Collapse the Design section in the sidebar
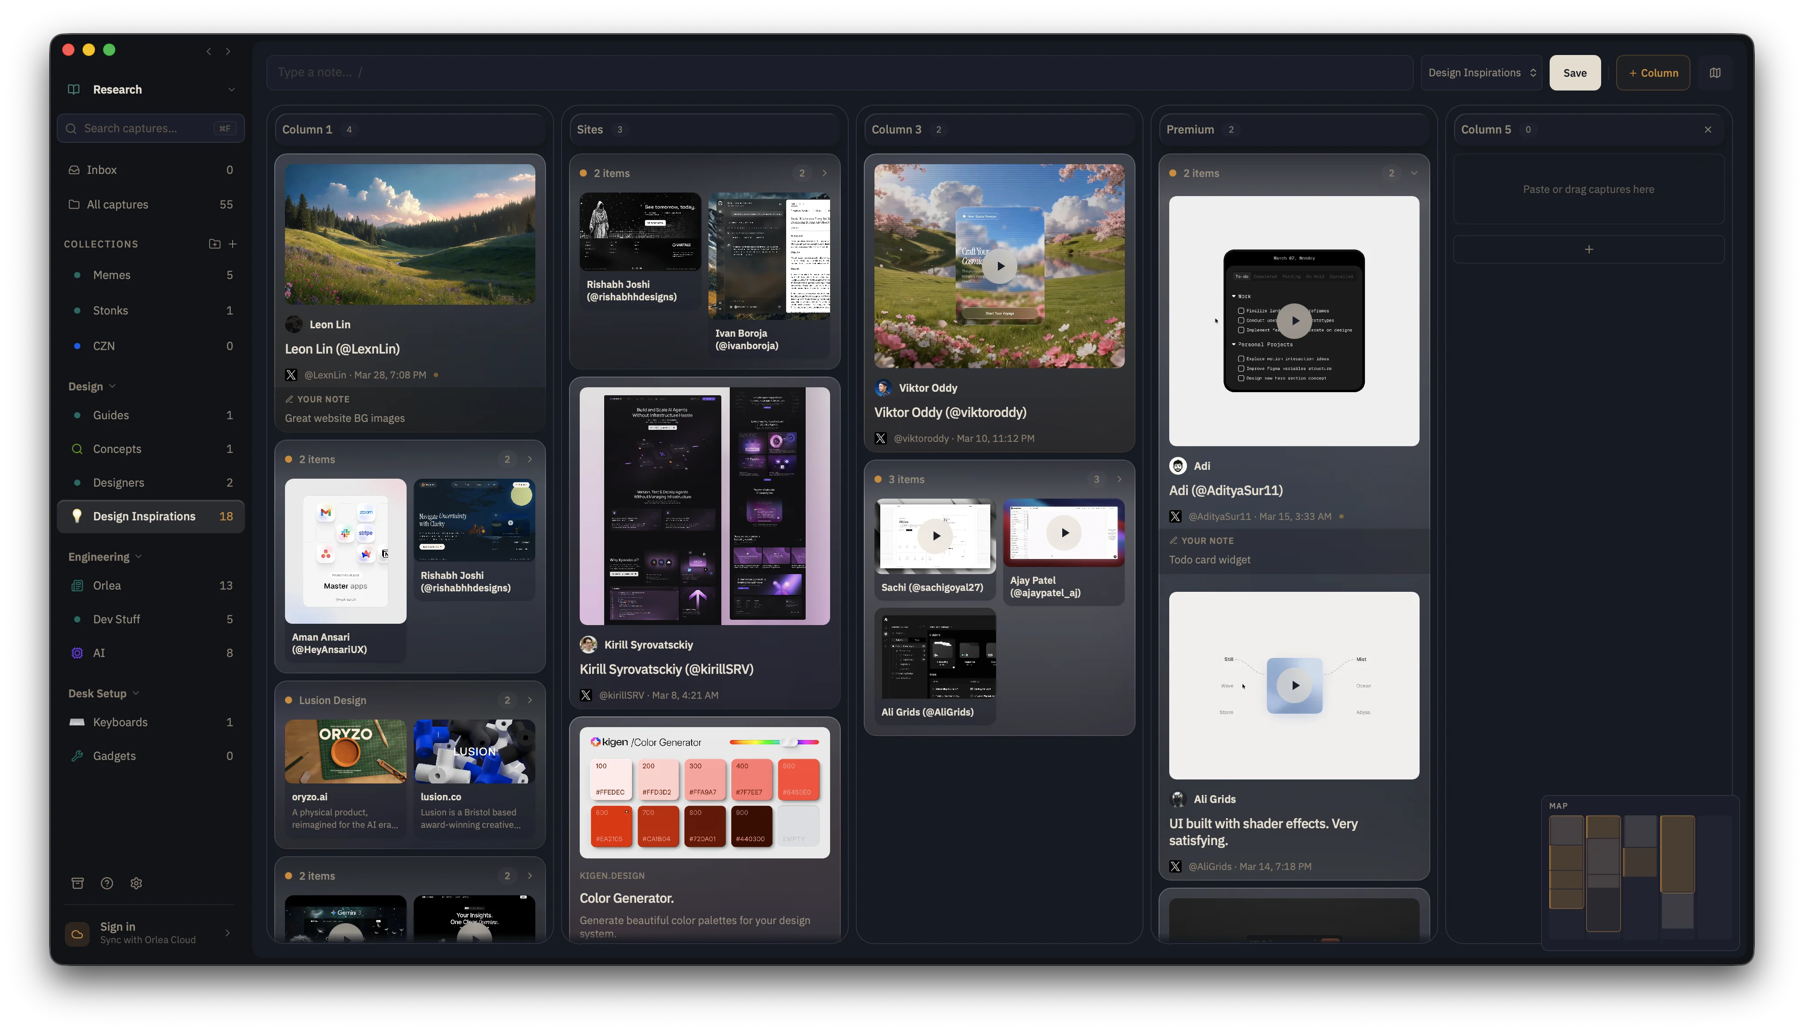 click(112, 386)
